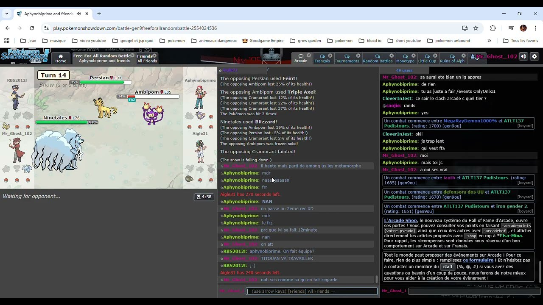Expand the hidden bookmarks overflow chevron

click(x=489, y=41)
